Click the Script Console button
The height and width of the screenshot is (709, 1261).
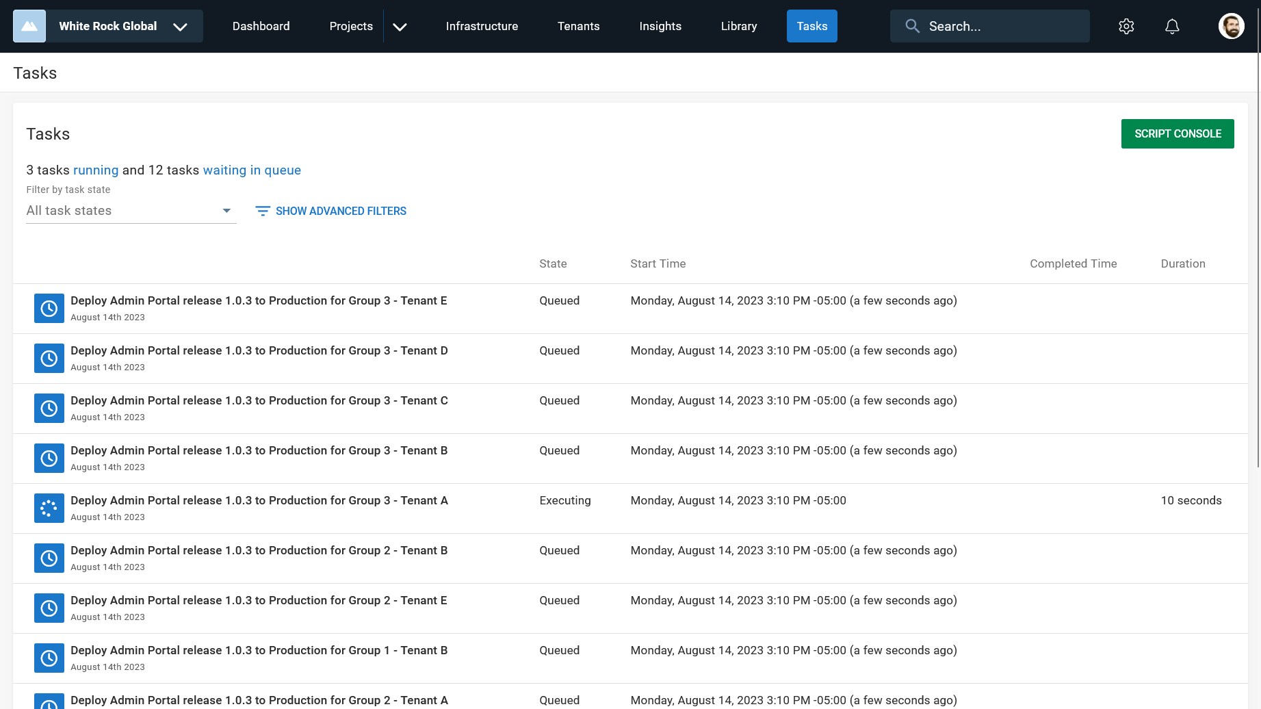point(1177,134)
